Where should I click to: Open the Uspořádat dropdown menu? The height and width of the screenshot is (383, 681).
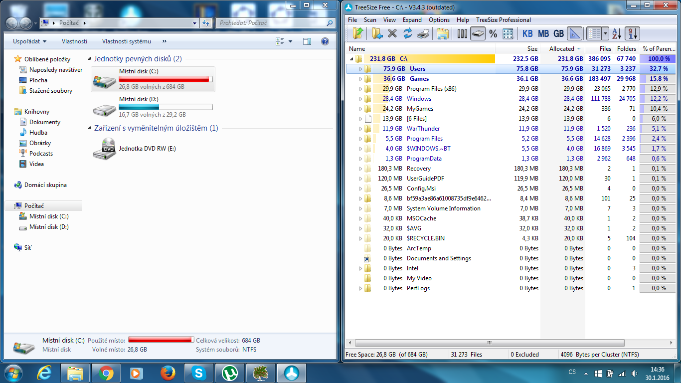[x=30, y=41]
